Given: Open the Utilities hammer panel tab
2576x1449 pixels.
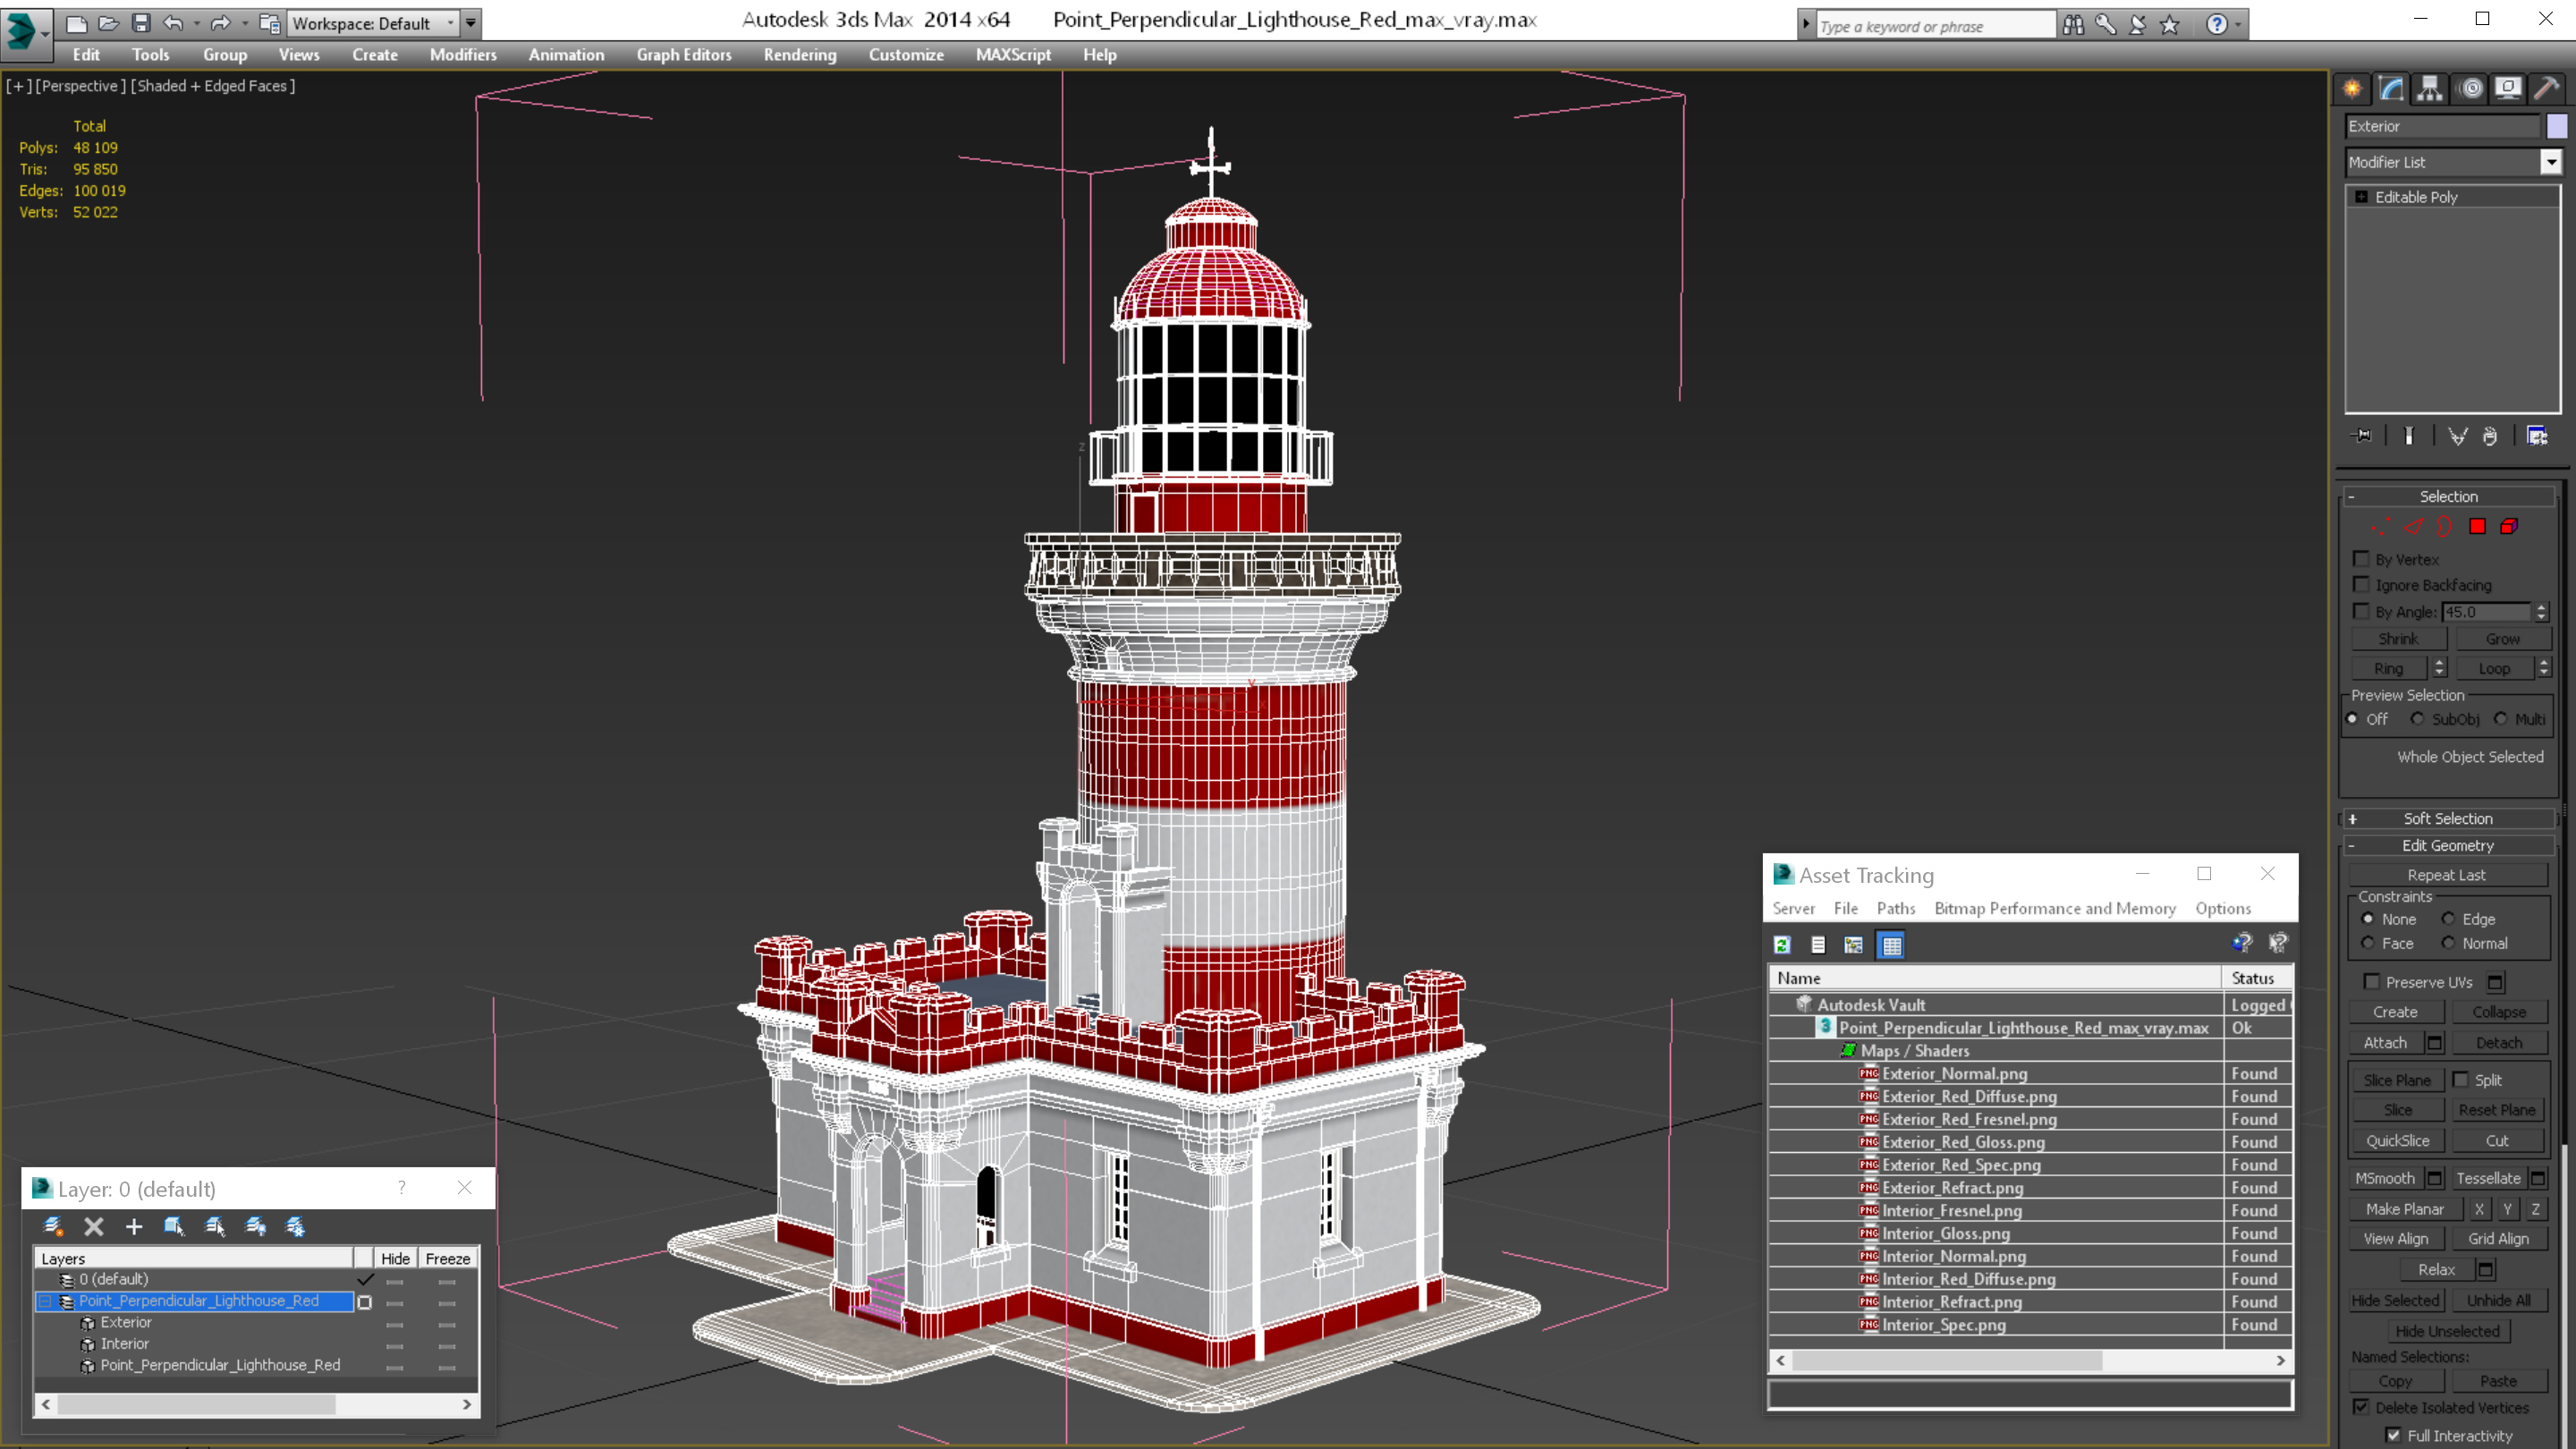Looking at the screenshot, I should point(2547,89).
